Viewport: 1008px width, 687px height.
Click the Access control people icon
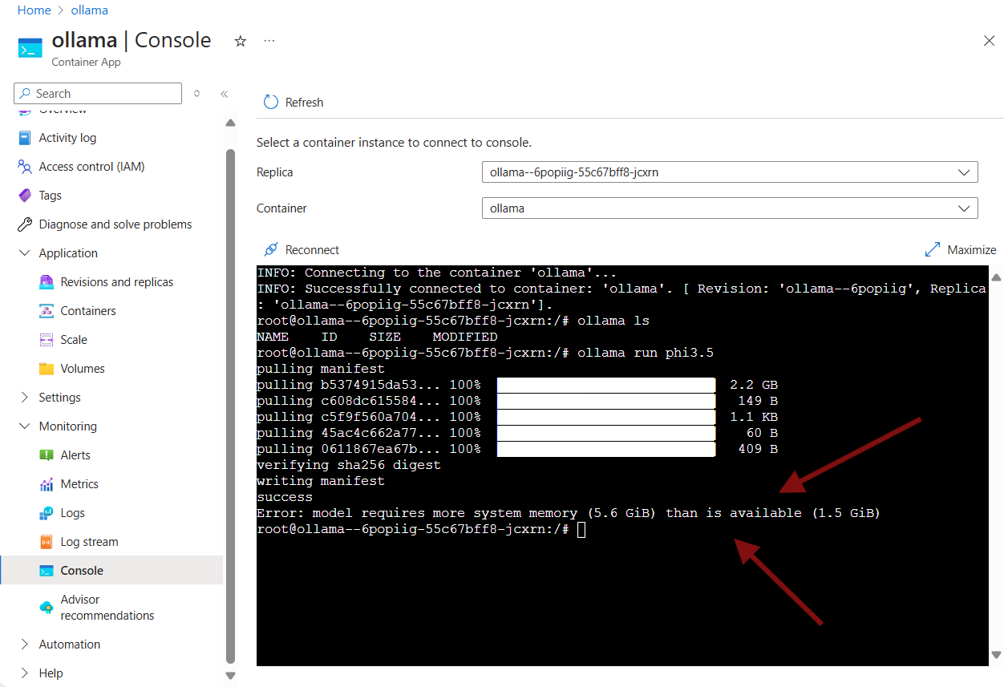click(25, 167)
